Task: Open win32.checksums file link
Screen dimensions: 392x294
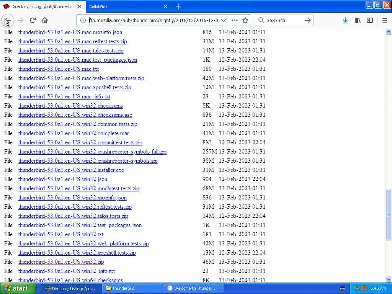Action: (70, 106)
